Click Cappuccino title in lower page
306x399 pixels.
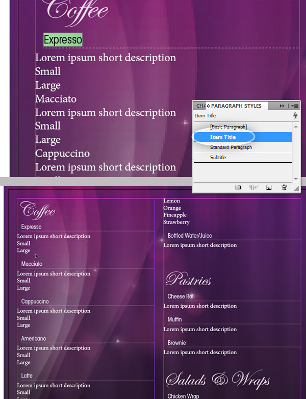[35, 301]
